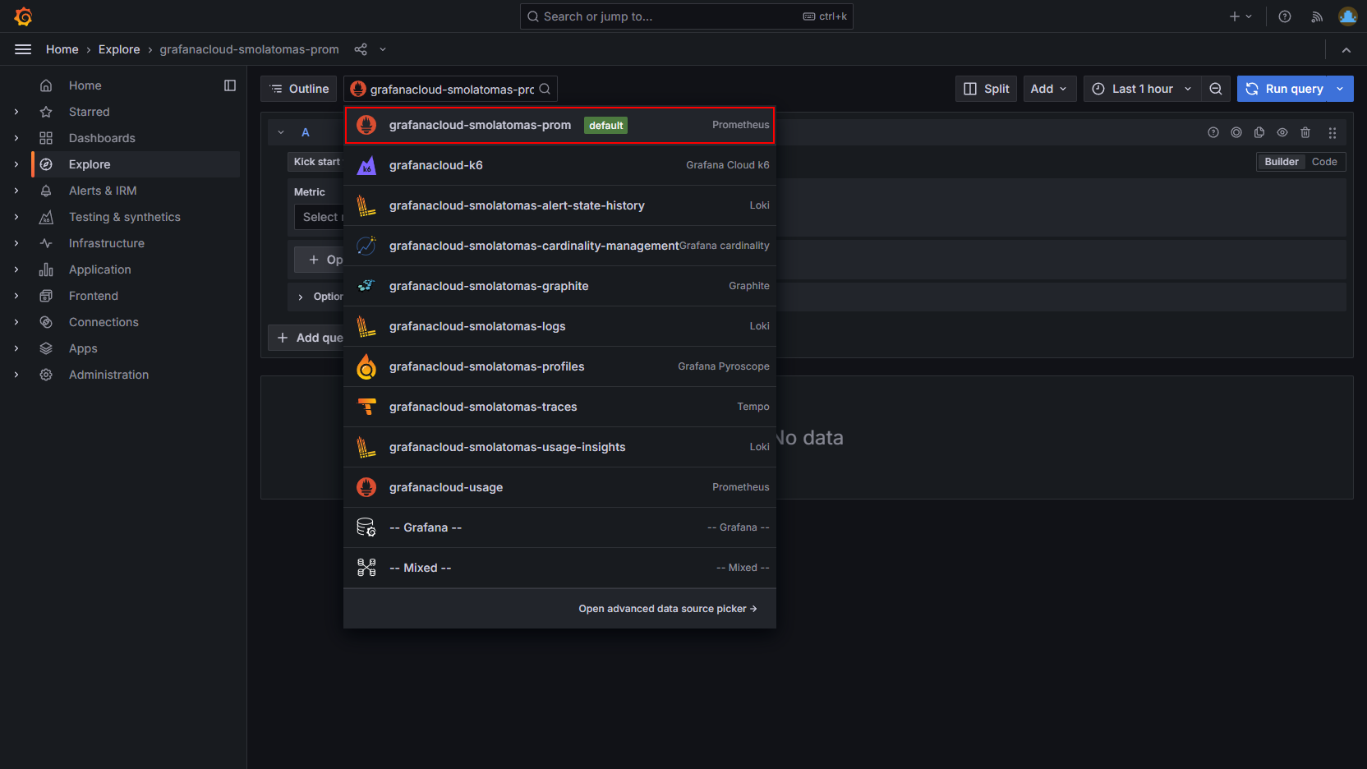
Task: Select grafanacloud-smolatomas-graphite data source
Action: click(x=559, y=286)
